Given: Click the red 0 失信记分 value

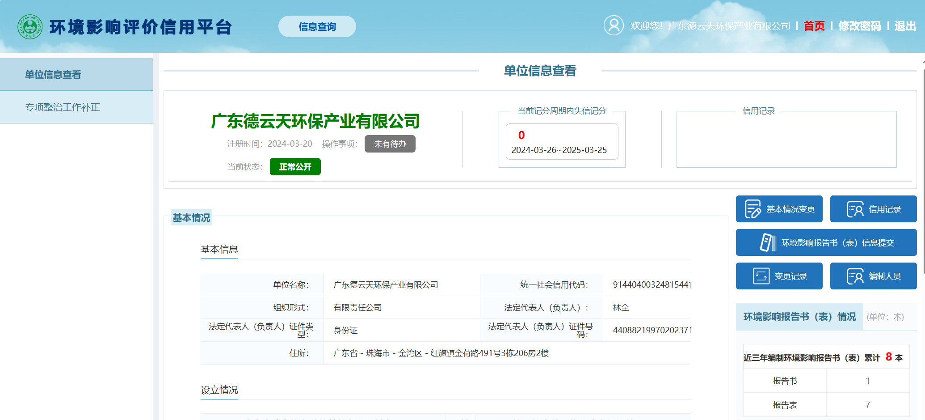Looking at the screenshot, I should tap(521, 135).
